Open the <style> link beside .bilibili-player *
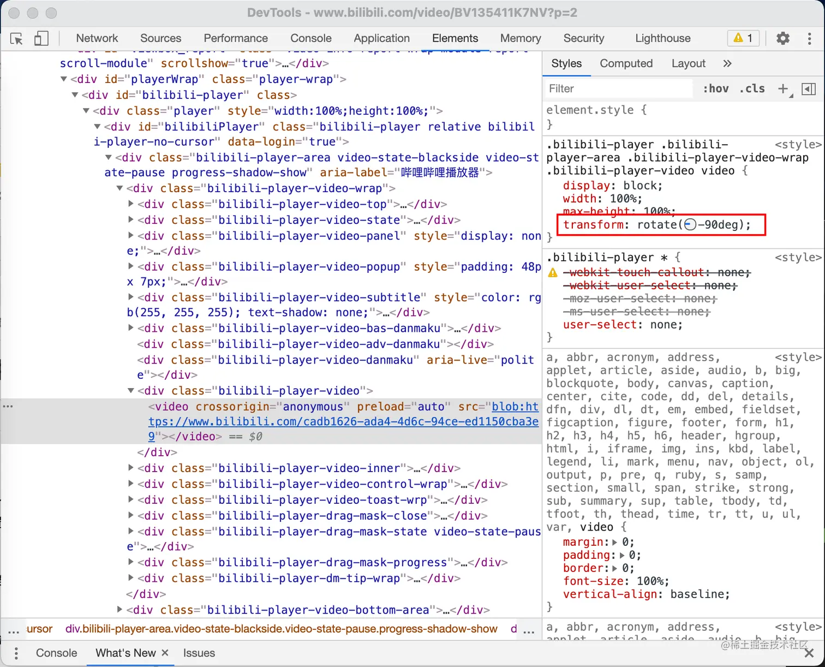This screenshot has height=667, width=825. [x=798, y=258]
